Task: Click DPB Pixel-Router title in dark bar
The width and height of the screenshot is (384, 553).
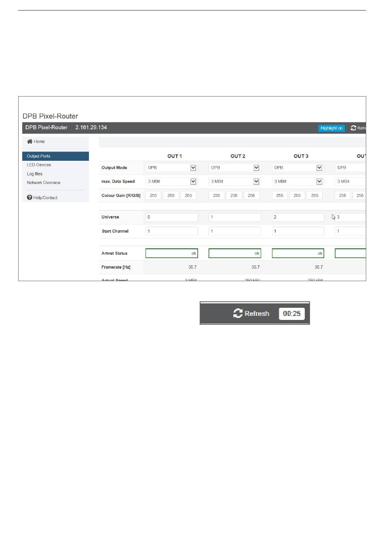Action: (46, 127)
